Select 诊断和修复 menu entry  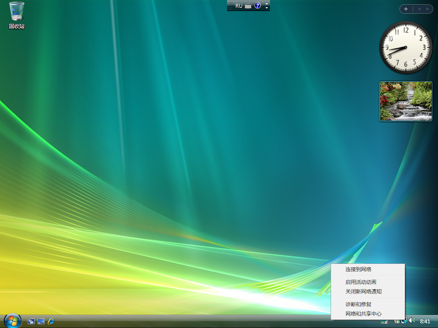point(368,304)
